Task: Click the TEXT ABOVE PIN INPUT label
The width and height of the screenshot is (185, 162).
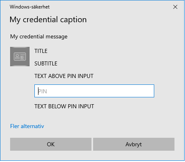Action: click(64, 76)
